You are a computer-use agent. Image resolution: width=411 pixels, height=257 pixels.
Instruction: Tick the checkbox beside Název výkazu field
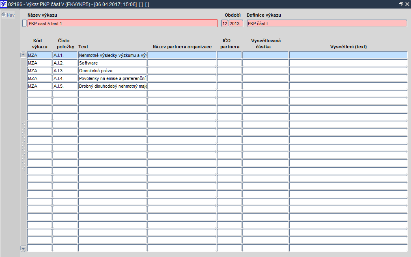tap(24, 23)
